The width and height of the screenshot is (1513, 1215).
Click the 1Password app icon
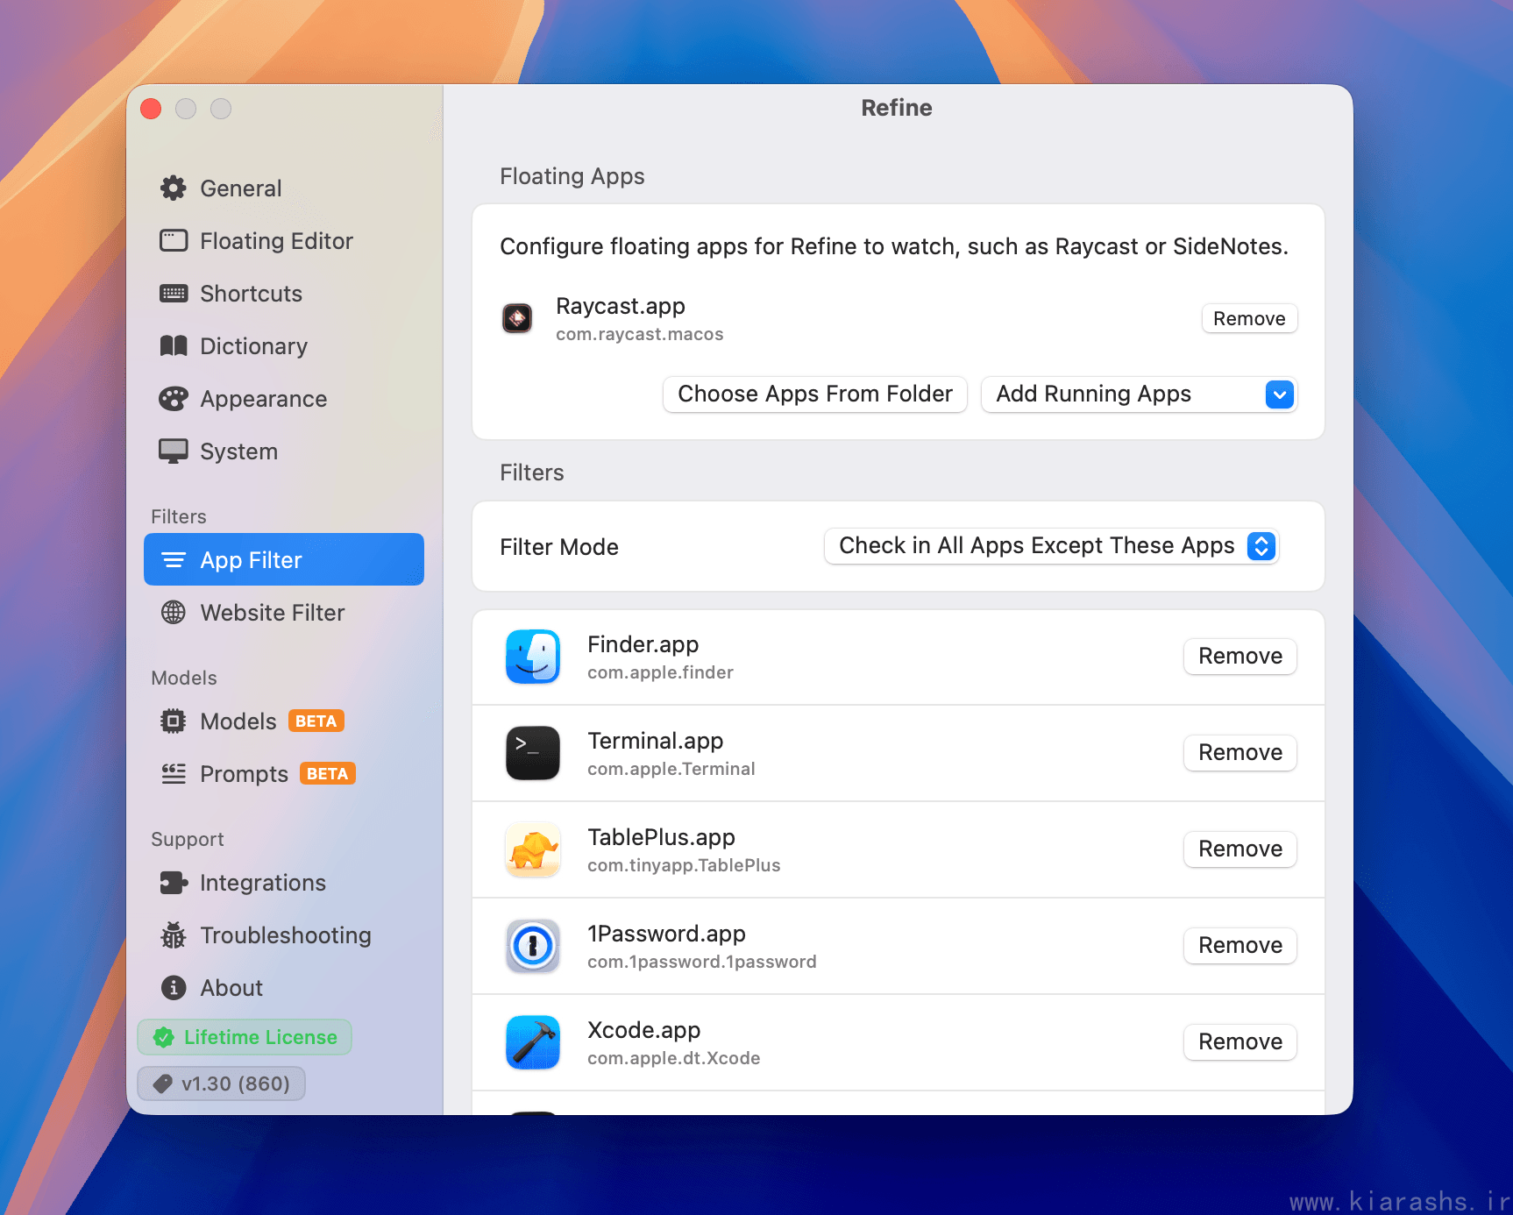pyautogui.click(x=533, y=946)
